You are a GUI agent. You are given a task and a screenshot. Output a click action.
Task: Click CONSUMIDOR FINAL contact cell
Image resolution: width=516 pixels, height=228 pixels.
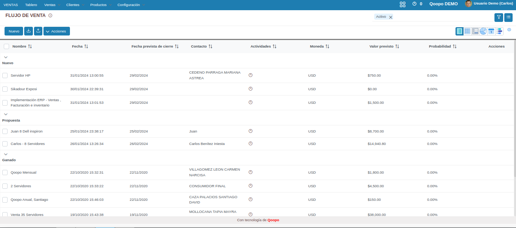tap(207, 186)
